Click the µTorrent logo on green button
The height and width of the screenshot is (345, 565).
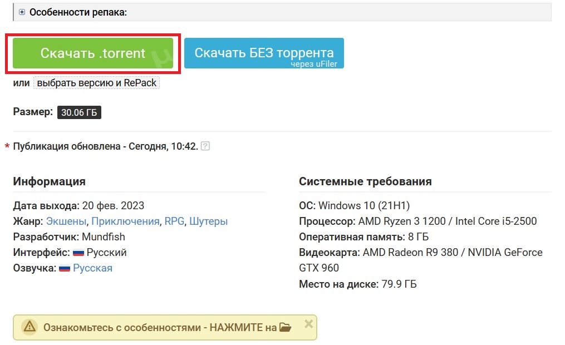coord(162,56)
